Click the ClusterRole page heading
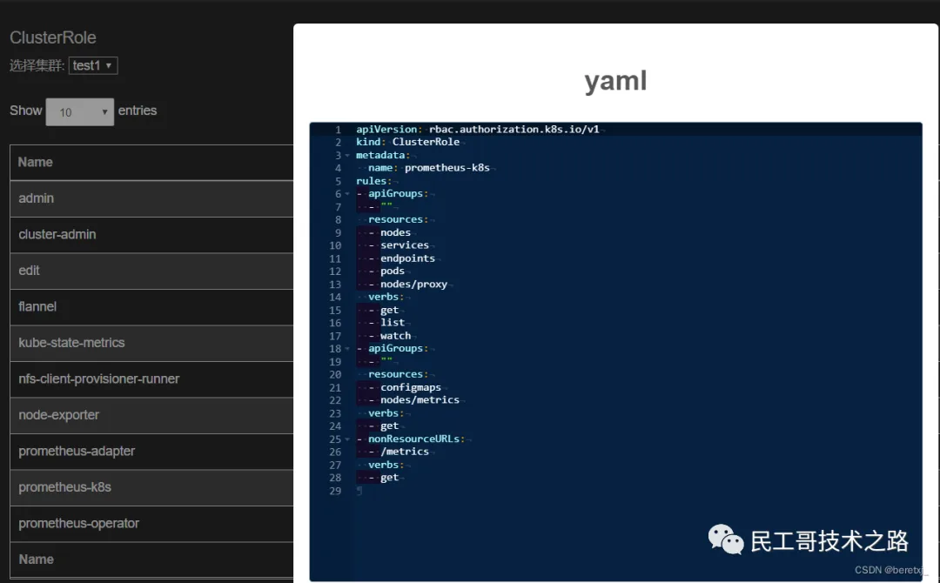Viewport: 940px width, 583px height. click(x=53, y=37)
